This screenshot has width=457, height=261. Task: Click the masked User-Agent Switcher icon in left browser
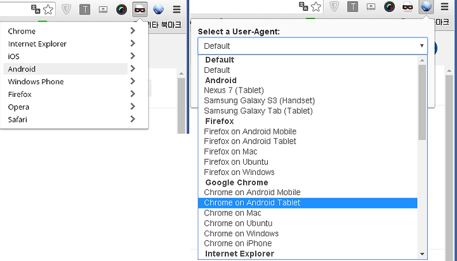click(x=140, y=10)
